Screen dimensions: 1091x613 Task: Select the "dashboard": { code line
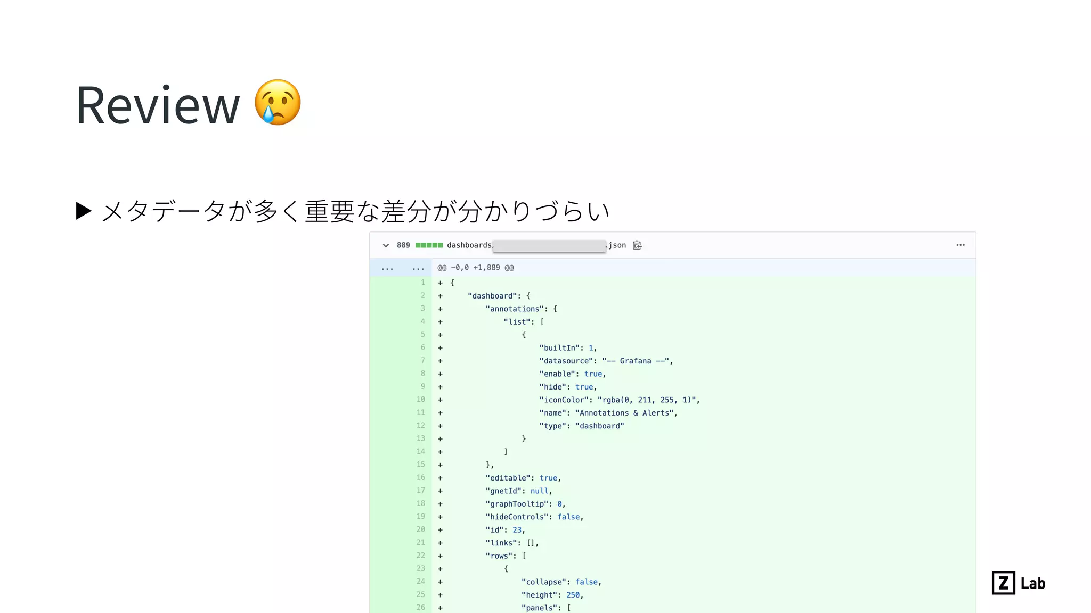pos(499,296)
